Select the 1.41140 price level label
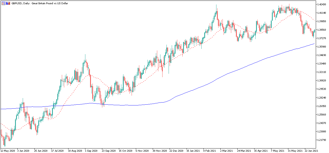This screenshot has width=329, height=153. pos(322,13)
